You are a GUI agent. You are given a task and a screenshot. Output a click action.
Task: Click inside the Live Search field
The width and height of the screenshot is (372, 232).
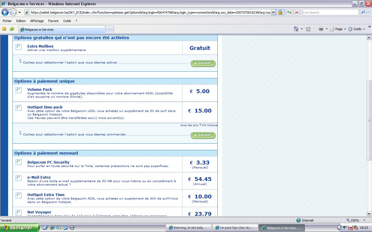330,12
